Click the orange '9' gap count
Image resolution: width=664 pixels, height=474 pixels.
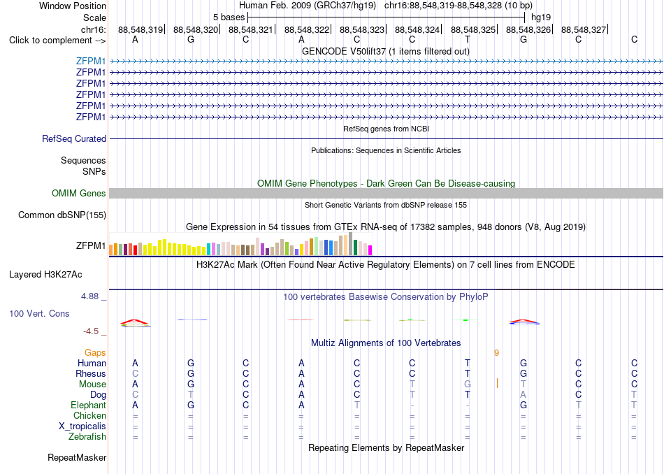click(x=496, y=352)
